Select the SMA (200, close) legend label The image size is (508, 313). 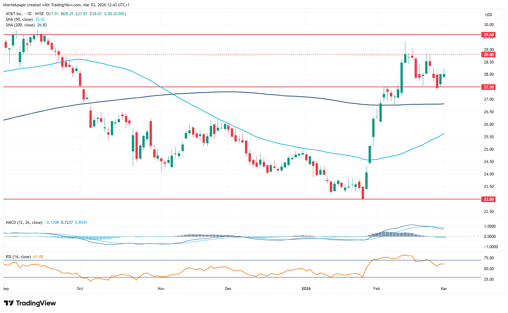[20, 25]
